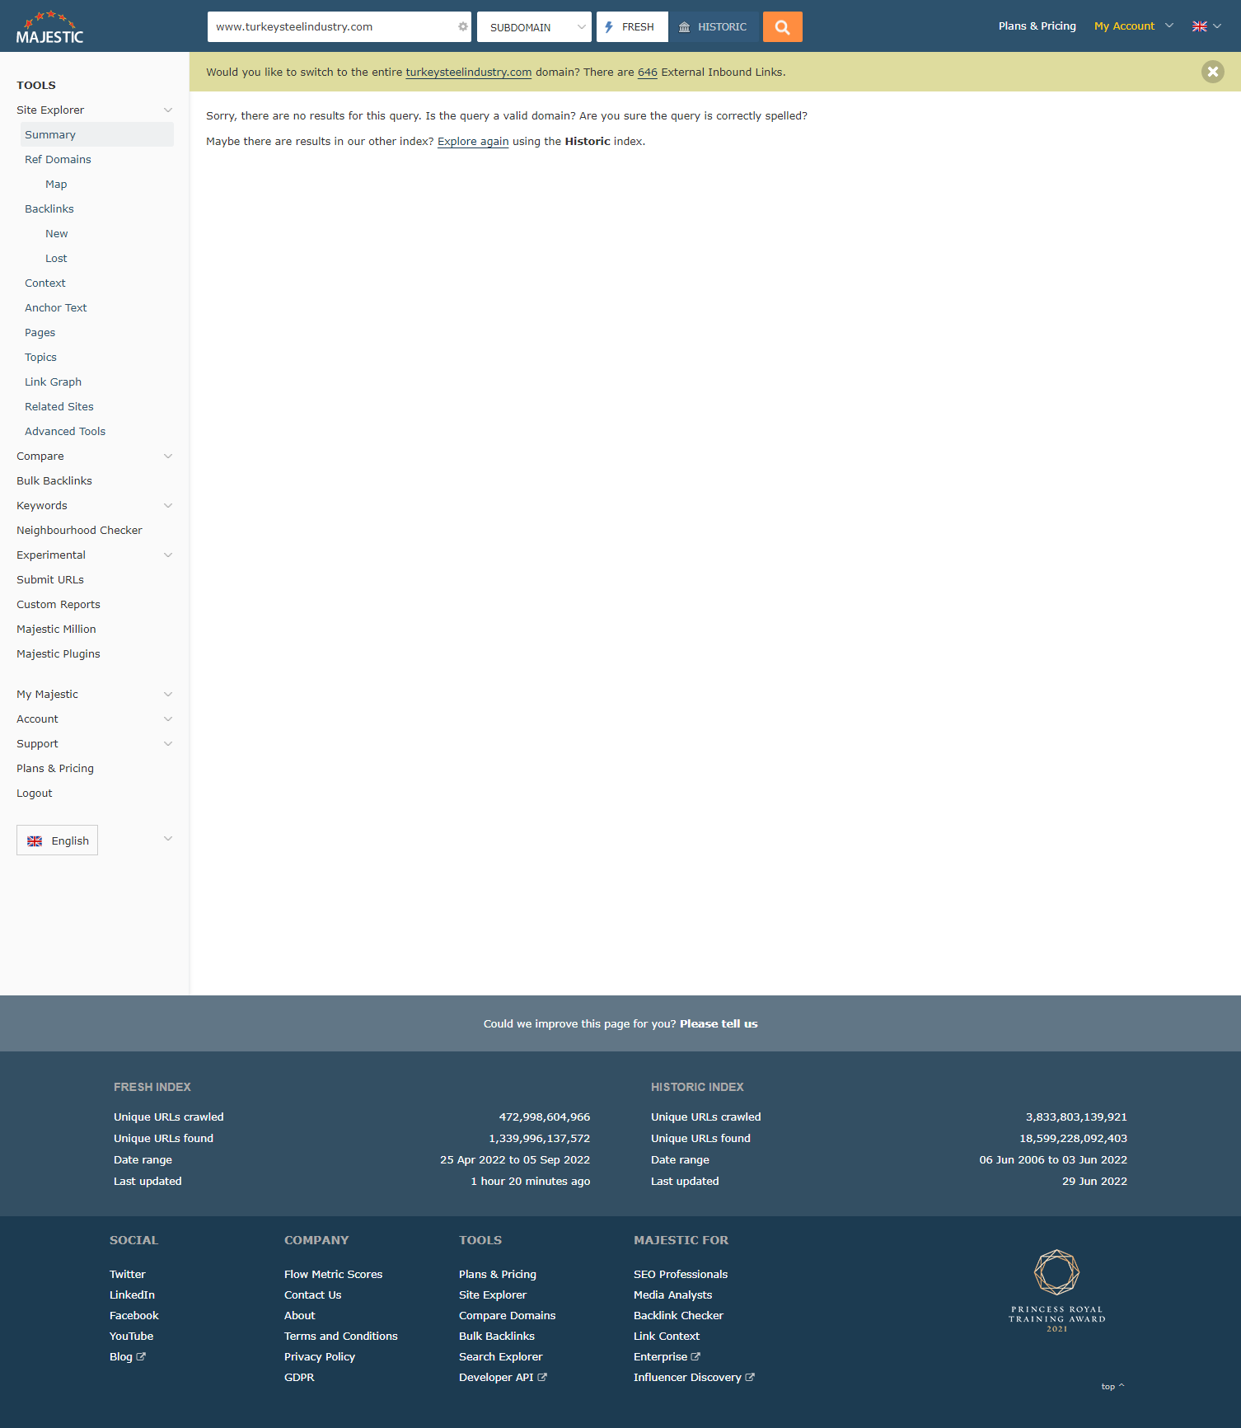Open Ref Domains page

click(x=58, y=160)
